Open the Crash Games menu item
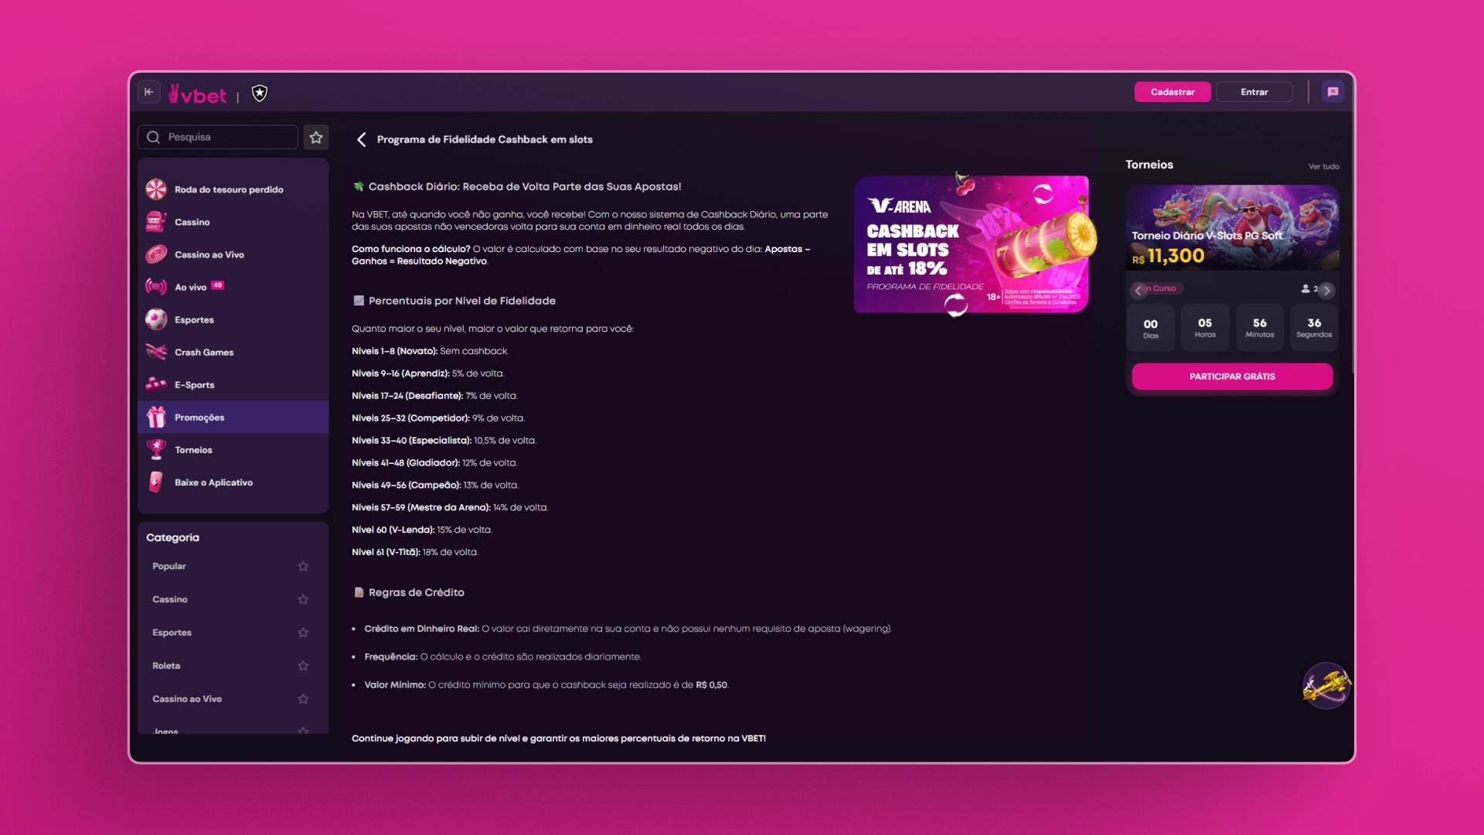This screenshot has height=835, width=1484. coord(233,352)
